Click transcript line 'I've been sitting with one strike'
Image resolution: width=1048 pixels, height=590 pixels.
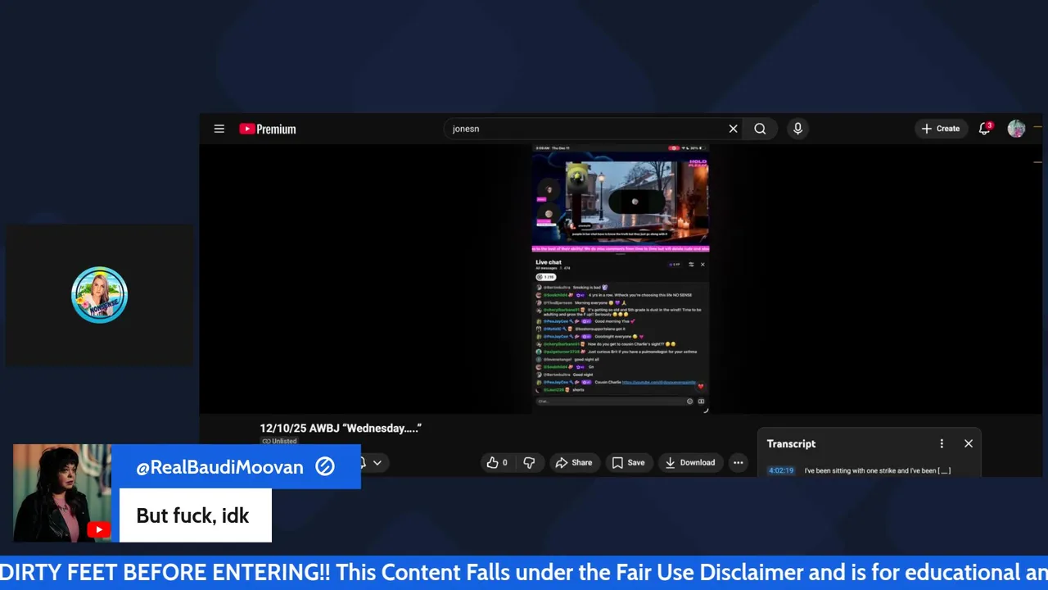tap(877, 470)
